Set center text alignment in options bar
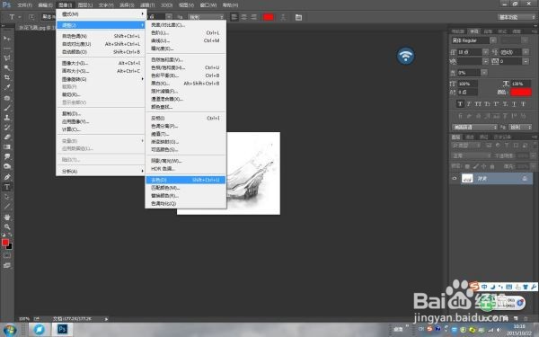 [x=244, y=17]
